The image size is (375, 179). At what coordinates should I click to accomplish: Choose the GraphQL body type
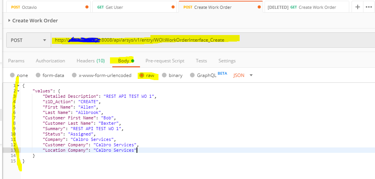pos(193,75)
